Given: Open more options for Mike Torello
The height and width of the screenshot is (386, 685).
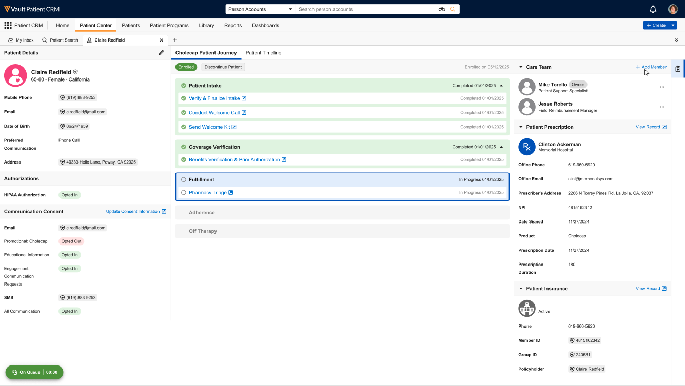Looking at the screenshot, I should coord(662,87).
